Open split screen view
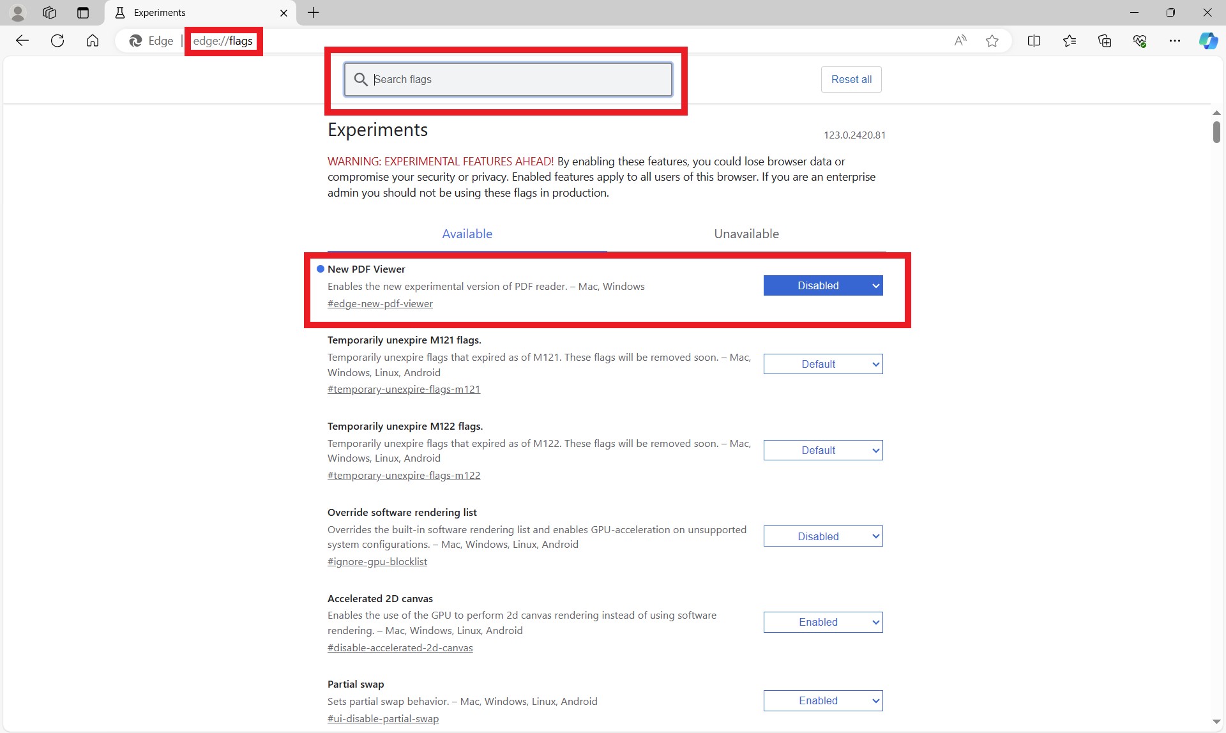Image resolution: width=1226 pixels, height=733 pixels. tap(1034, 40)
